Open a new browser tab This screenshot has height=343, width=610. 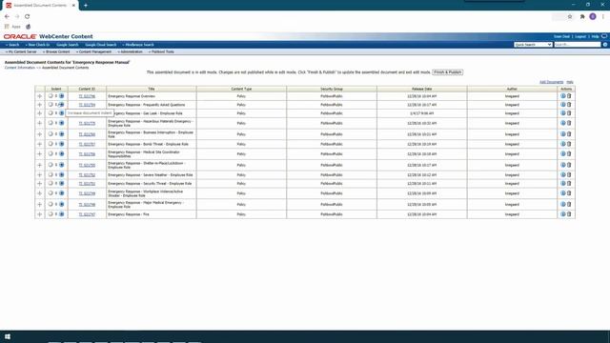coord(86,6)
